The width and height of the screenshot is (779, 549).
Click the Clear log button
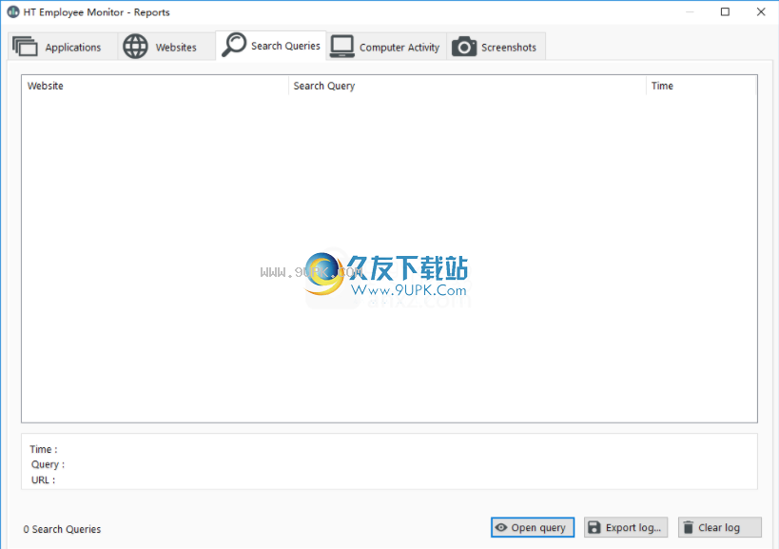[x=720, y=527]
